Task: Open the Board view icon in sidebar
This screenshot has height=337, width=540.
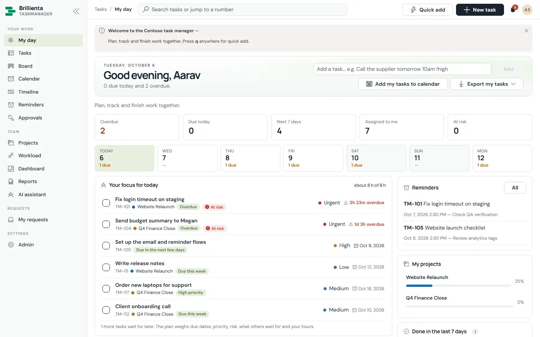Action: pyautogui.click(x=11, y=66)
